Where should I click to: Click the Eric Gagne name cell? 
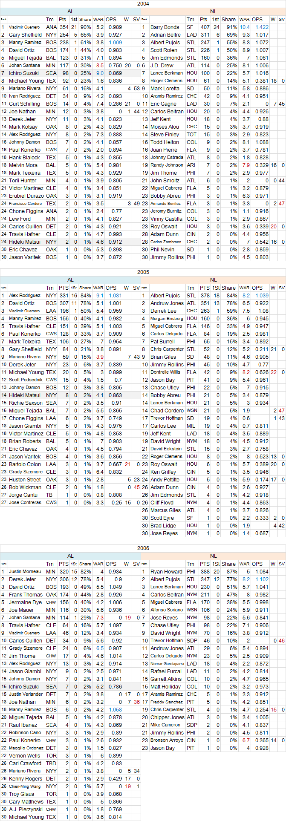[167, 104]
